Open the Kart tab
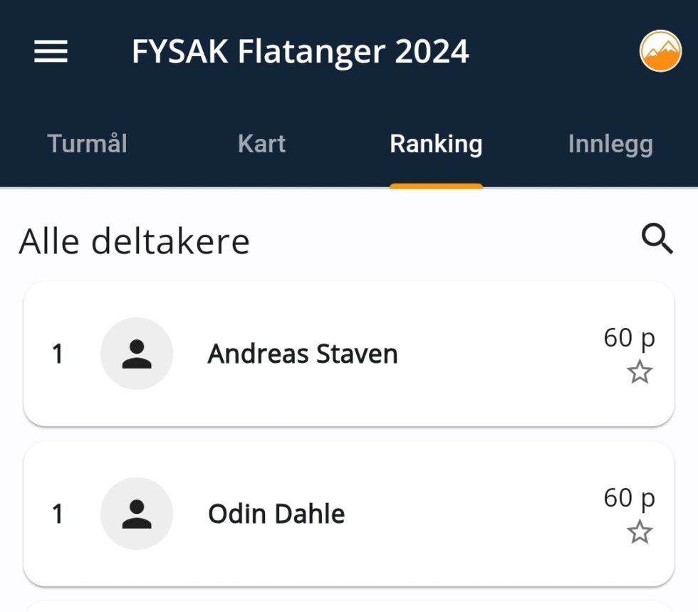698x612 pixels. pos(261,144)
